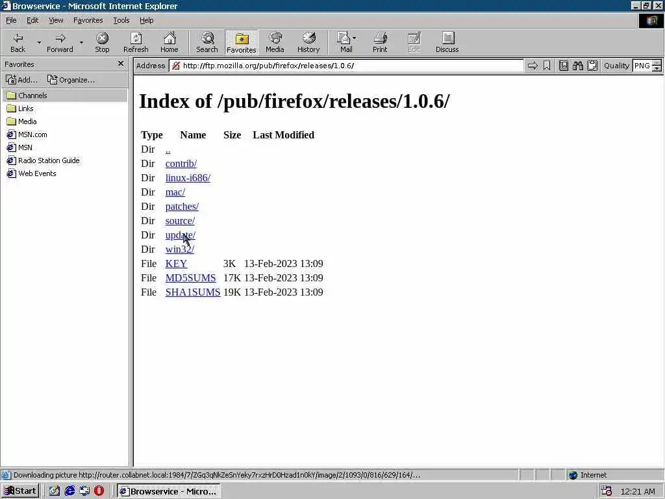Open the MD5SUMS file link
Image resolution: width=665 pixels, height=499 pixels.
point(190,278)
